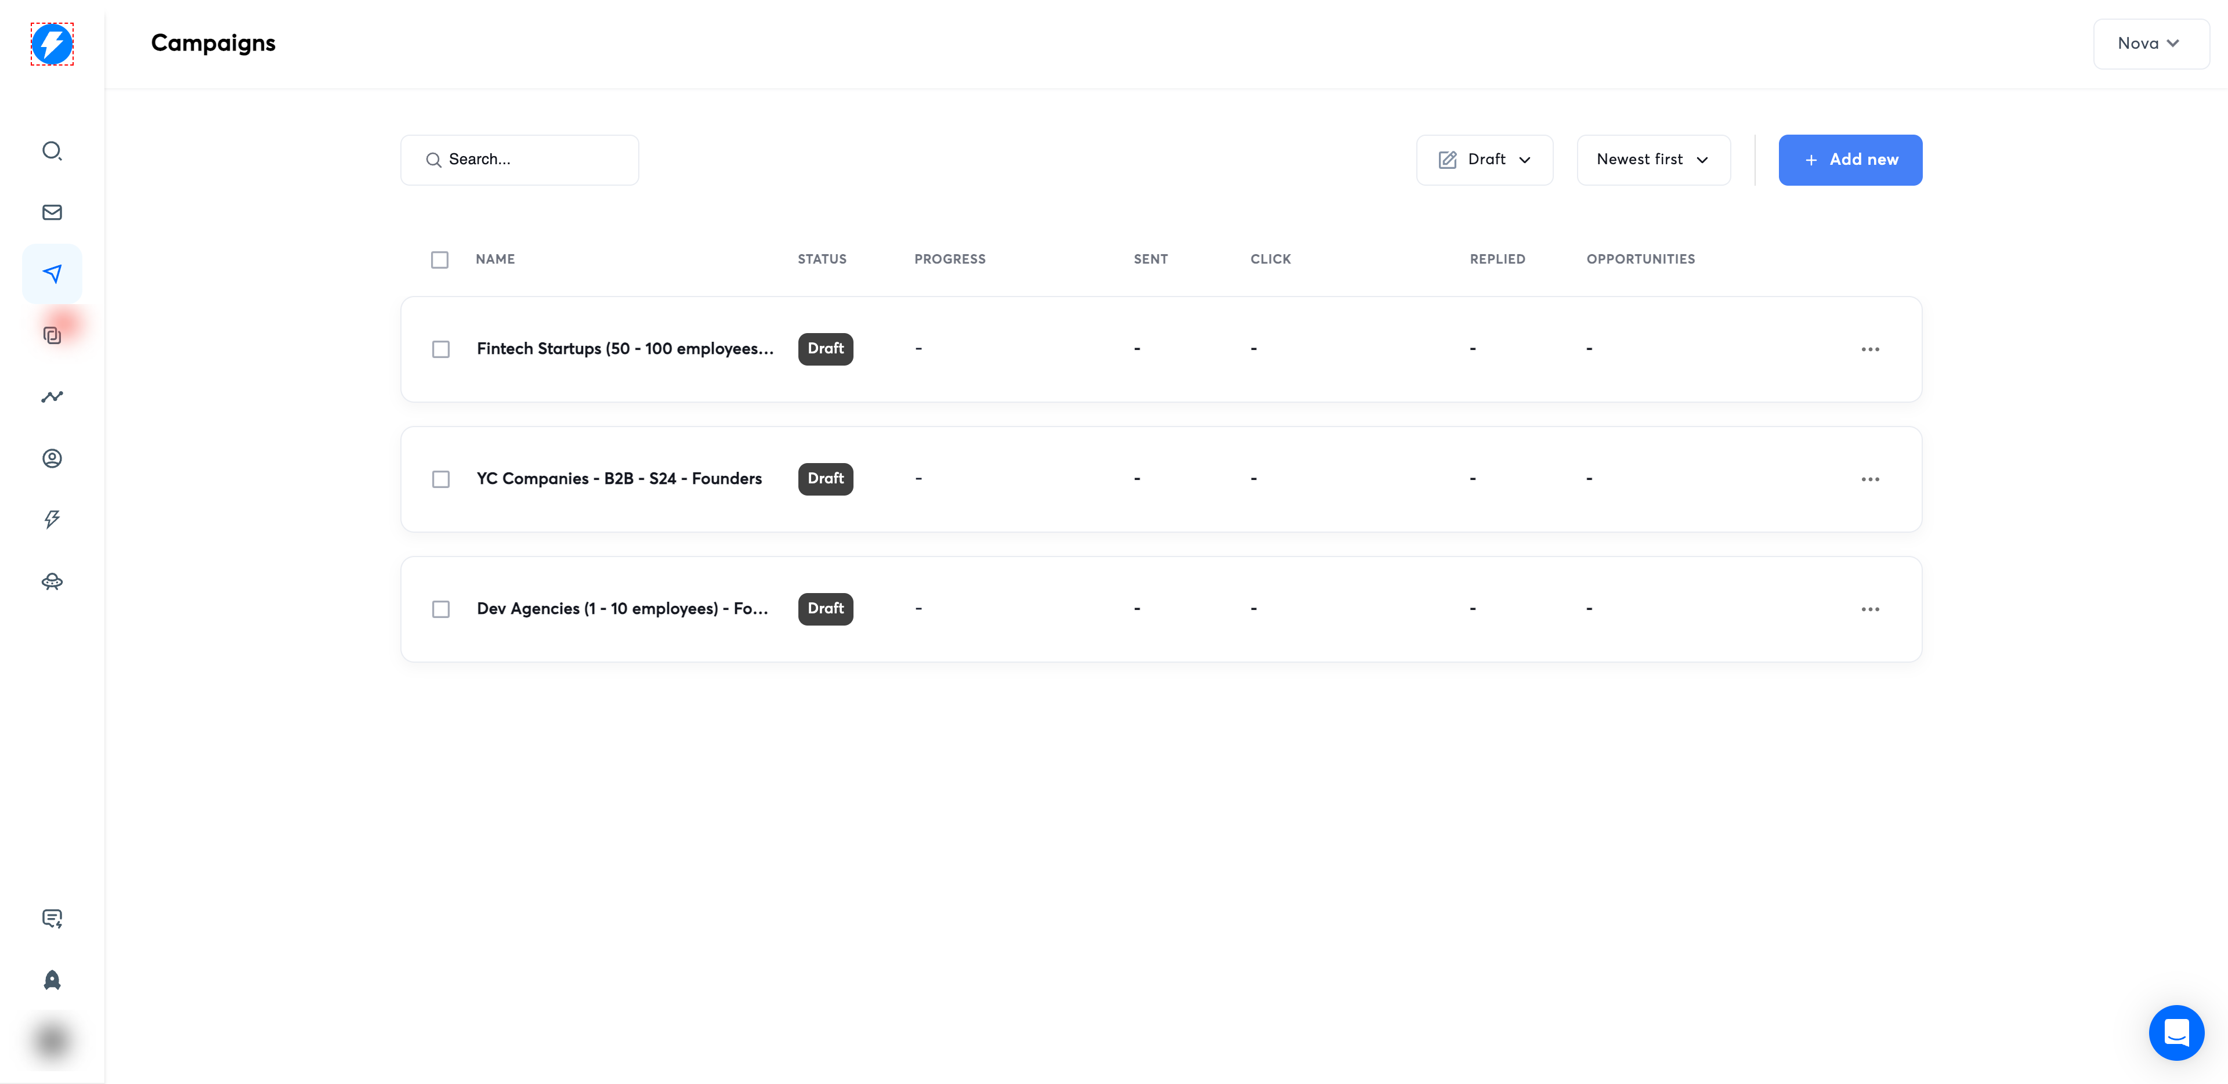
Task: Open the chat feedback sidebar icon
Action: tap(52, 918)
